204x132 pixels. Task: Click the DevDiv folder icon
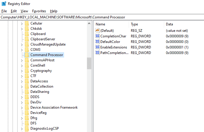coord(27,102)
